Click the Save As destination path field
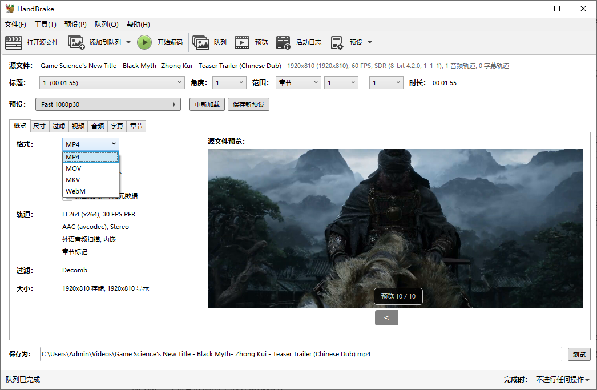The width and height of the screenshot is (597, 390). tap(301, 354)
